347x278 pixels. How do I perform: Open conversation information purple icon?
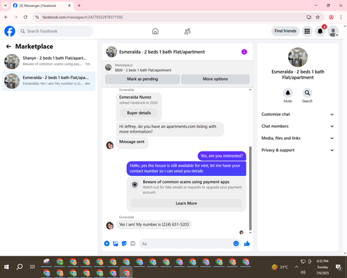coord(244,52)
